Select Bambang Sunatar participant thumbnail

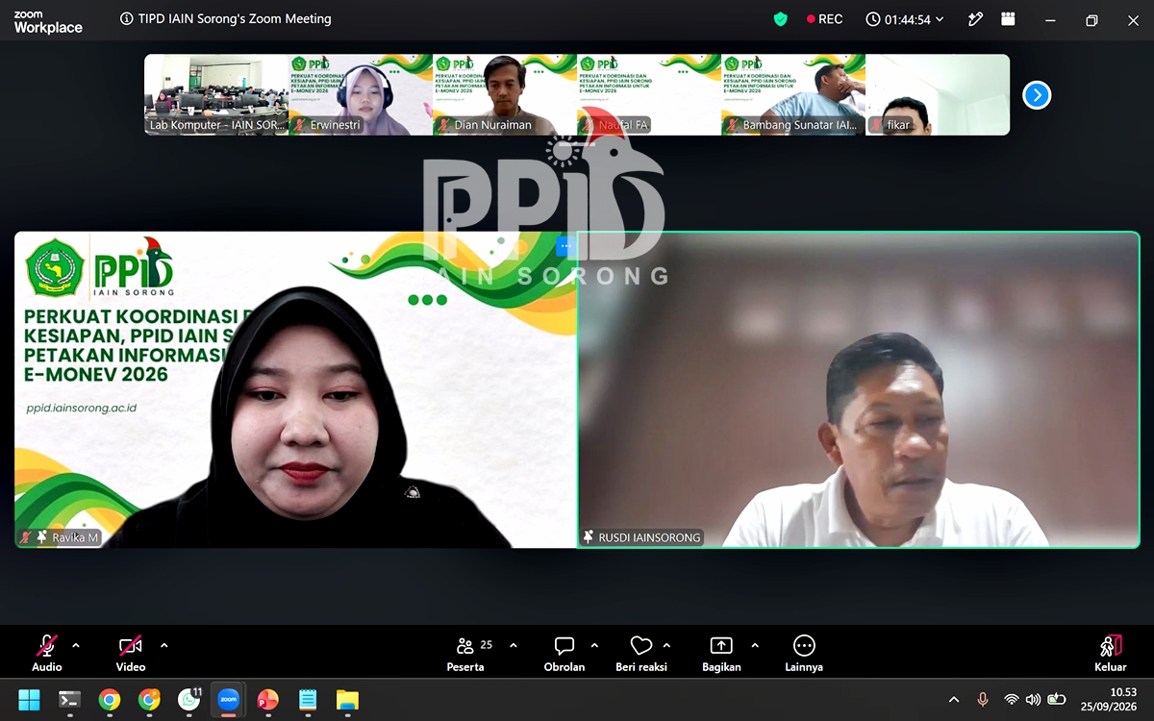[793, 94]
